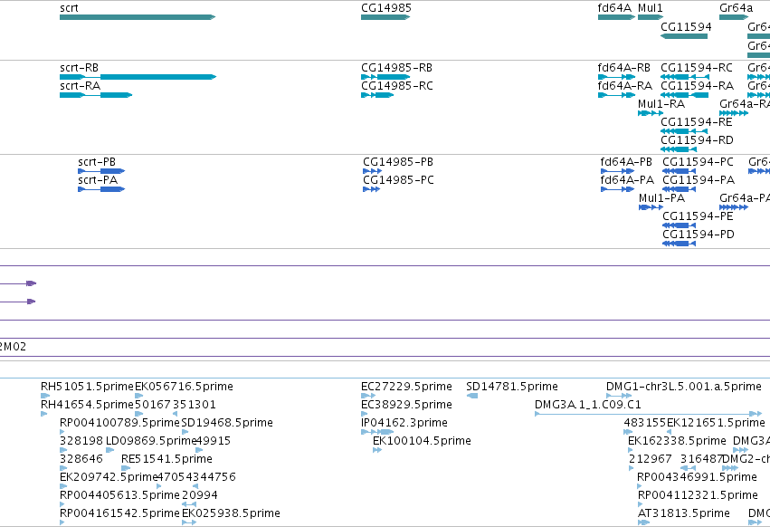This screenshot has width=770, height=527.
Task: Select transcript fd64A-RB
Action: point(617,77)
